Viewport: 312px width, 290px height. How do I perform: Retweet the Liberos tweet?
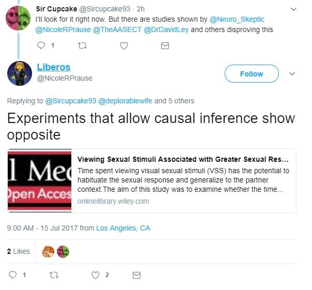point(54,274)
